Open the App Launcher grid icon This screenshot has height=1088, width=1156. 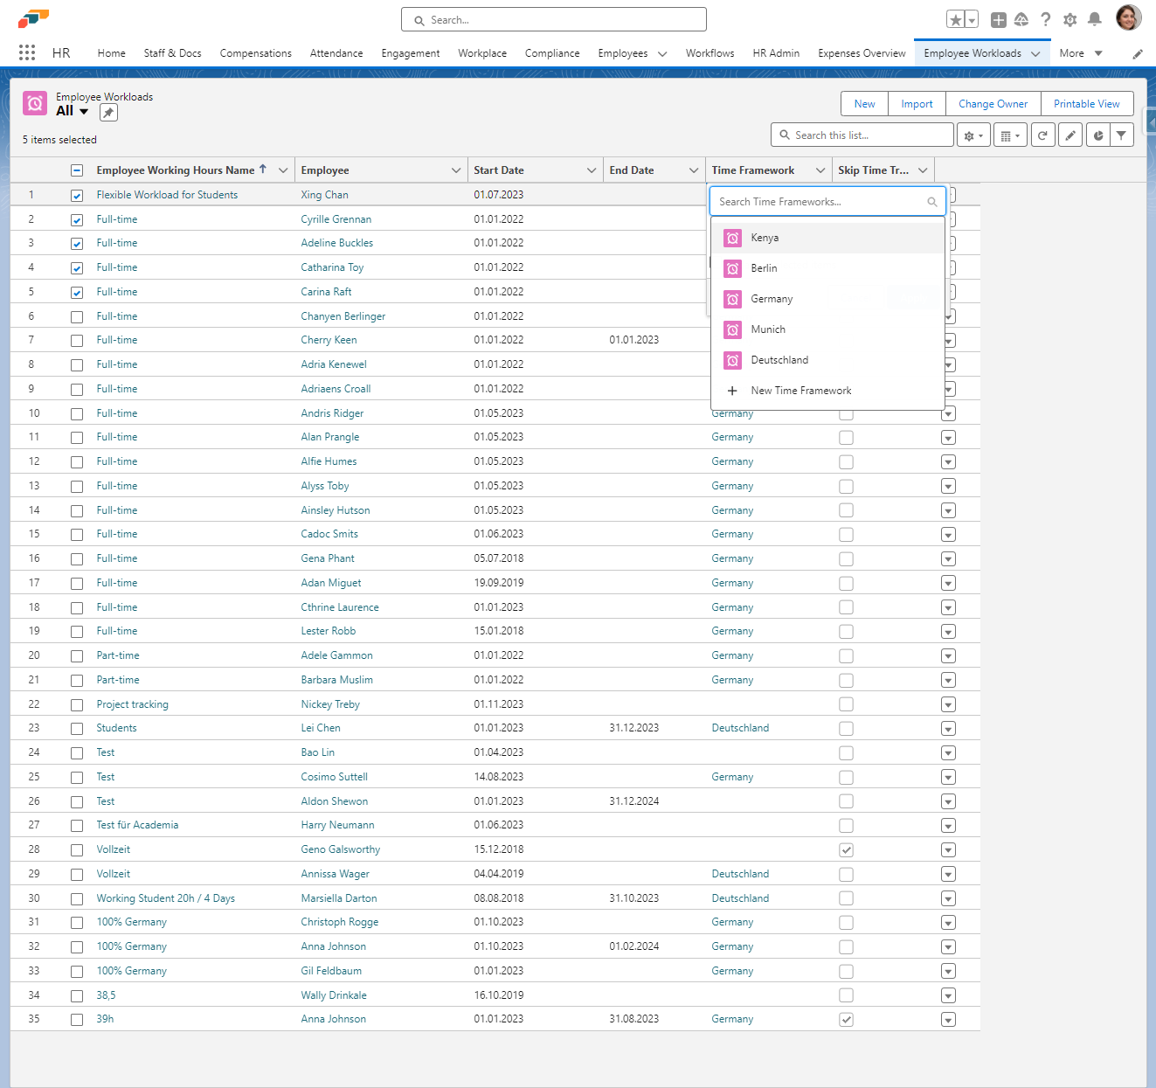click(27, 52)
